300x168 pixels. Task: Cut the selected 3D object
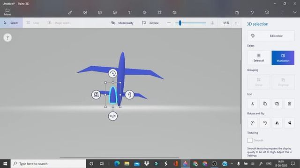click(252, 104)
